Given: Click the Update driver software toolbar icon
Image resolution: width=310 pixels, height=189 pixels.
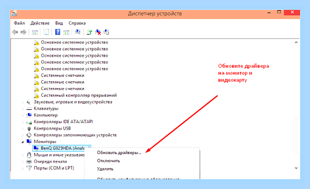Looking at the screenshot, I should tap(89, 32).
